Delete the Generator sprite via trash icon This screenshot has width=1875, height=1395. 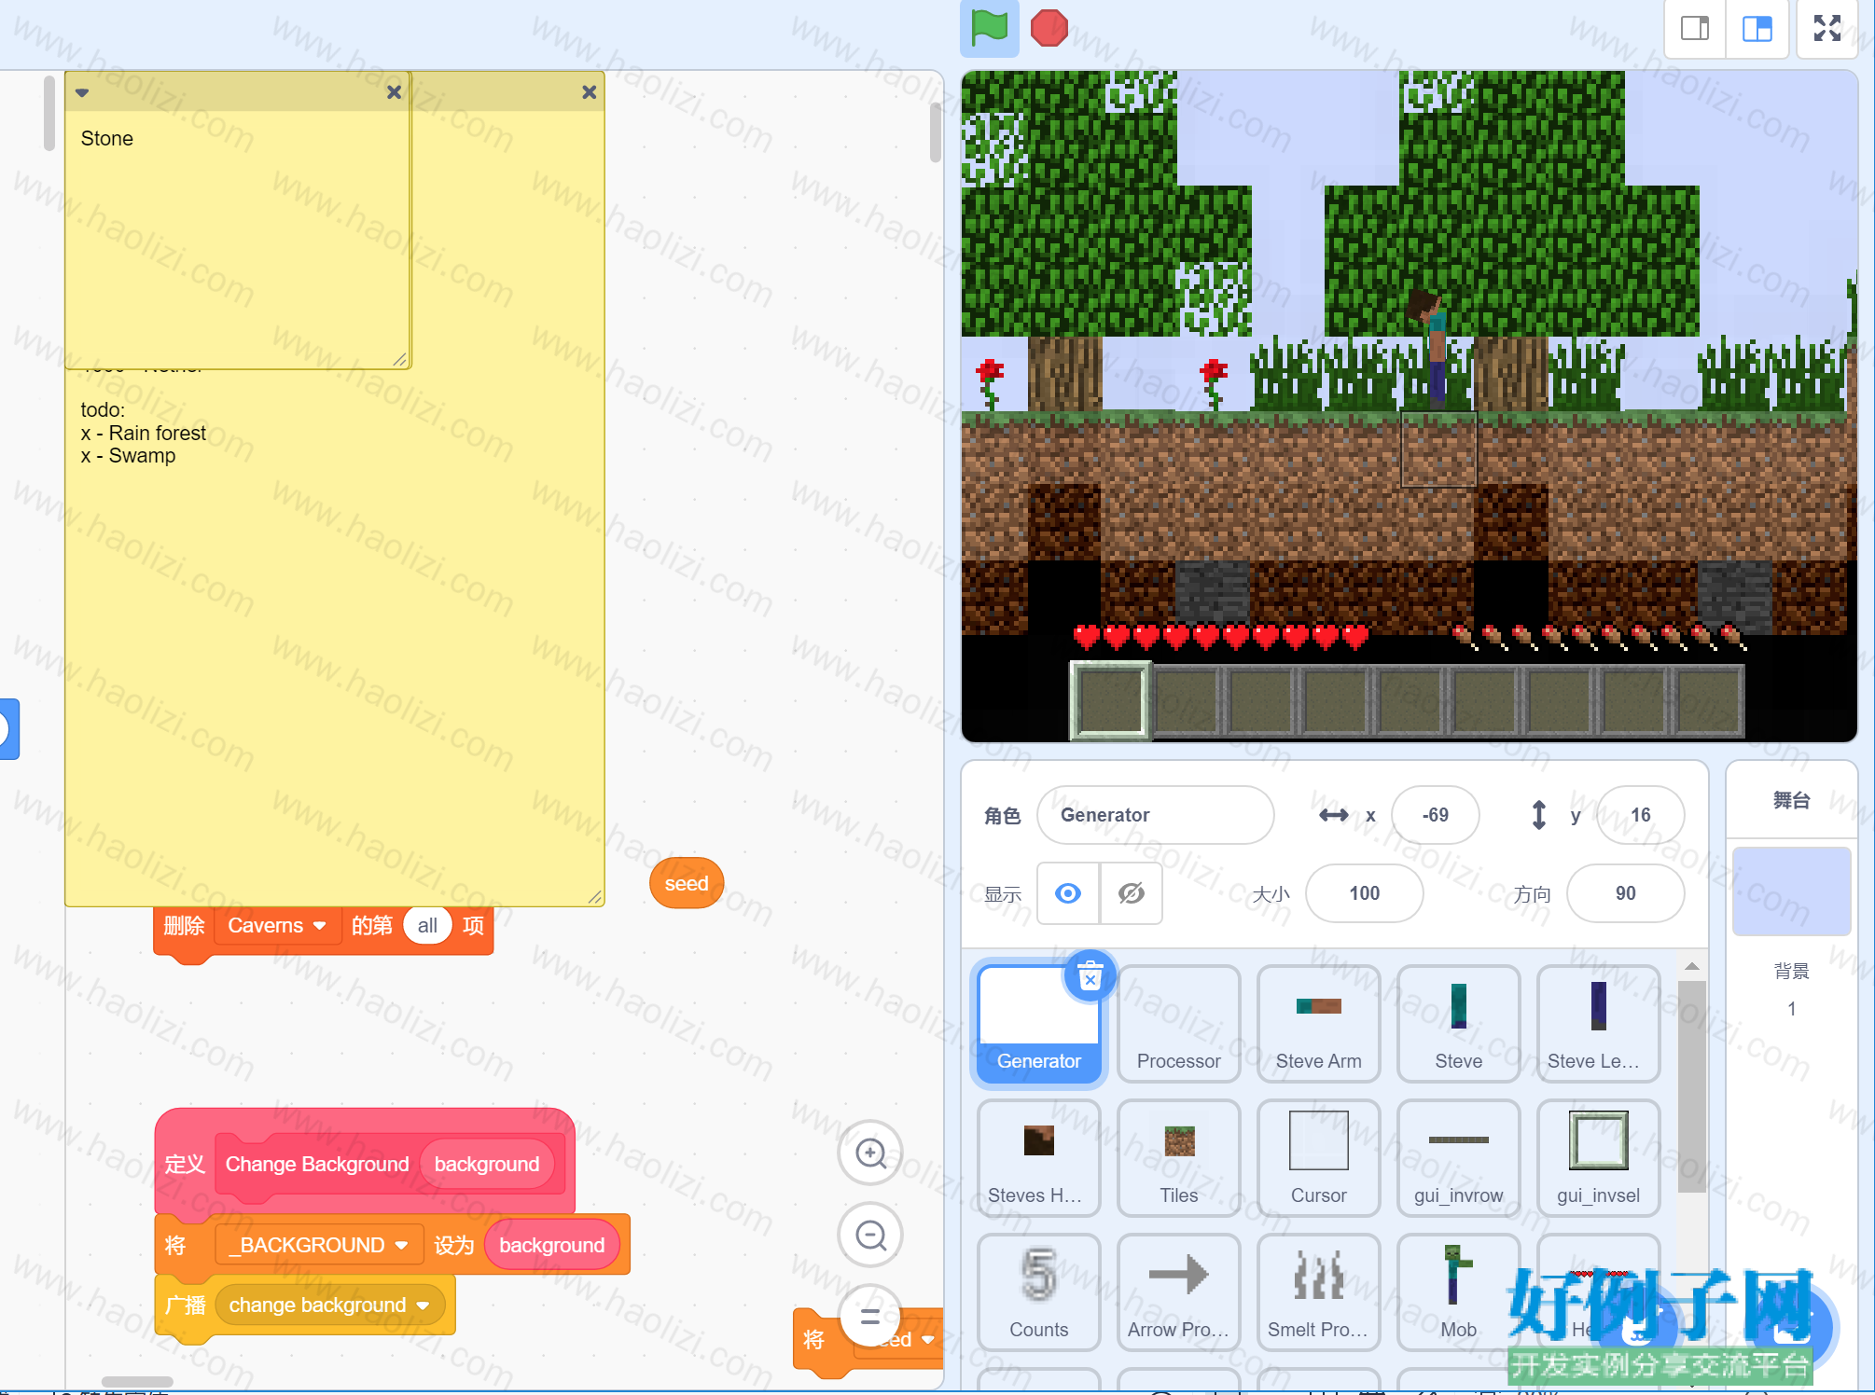click(x=1090, y=976)
